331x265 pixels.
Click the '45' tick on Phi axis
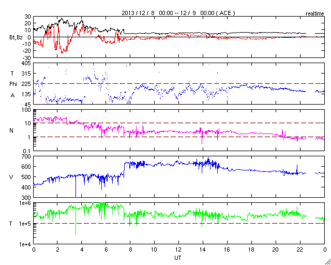tap(27, 105)
